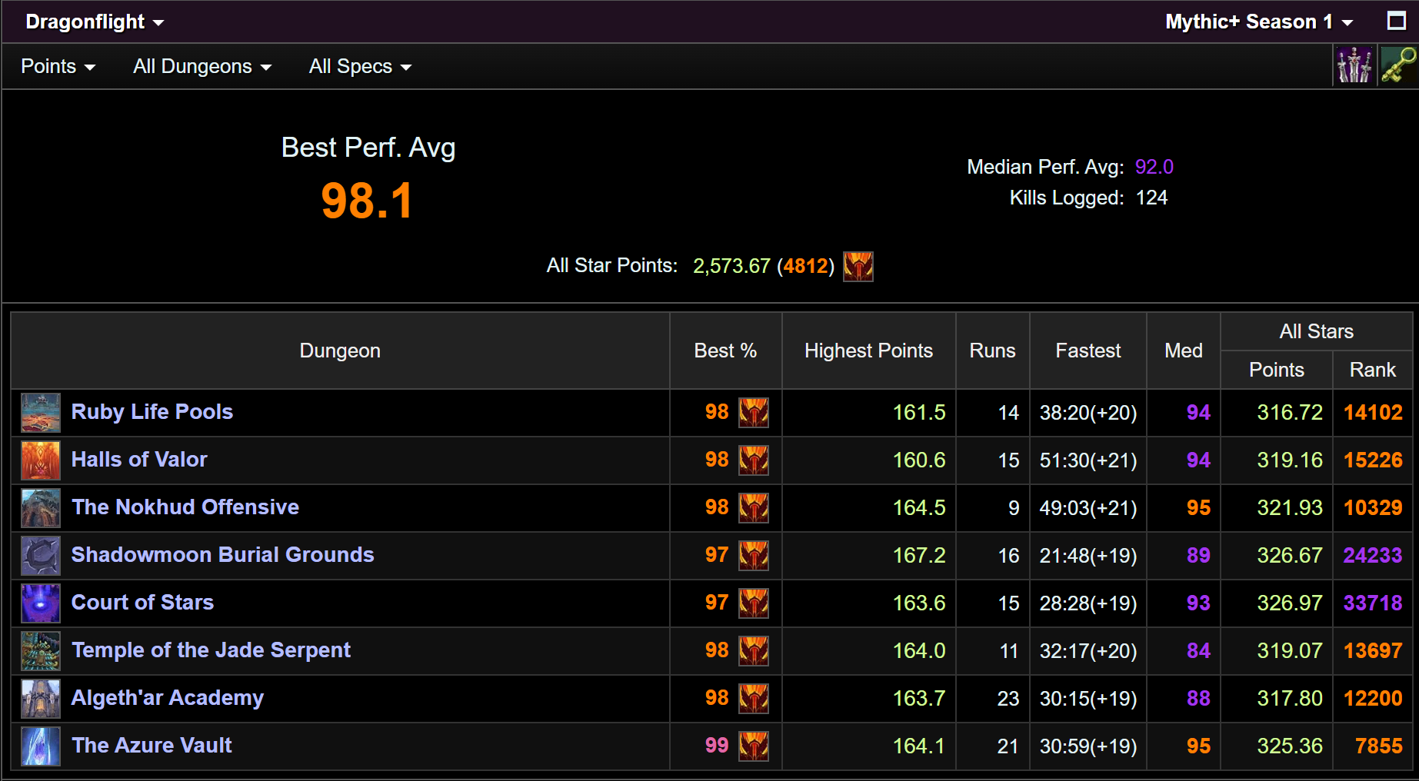Click the rank 14102 for Ruby Life Pools
1419x781 pixels.
(1373, 412)
